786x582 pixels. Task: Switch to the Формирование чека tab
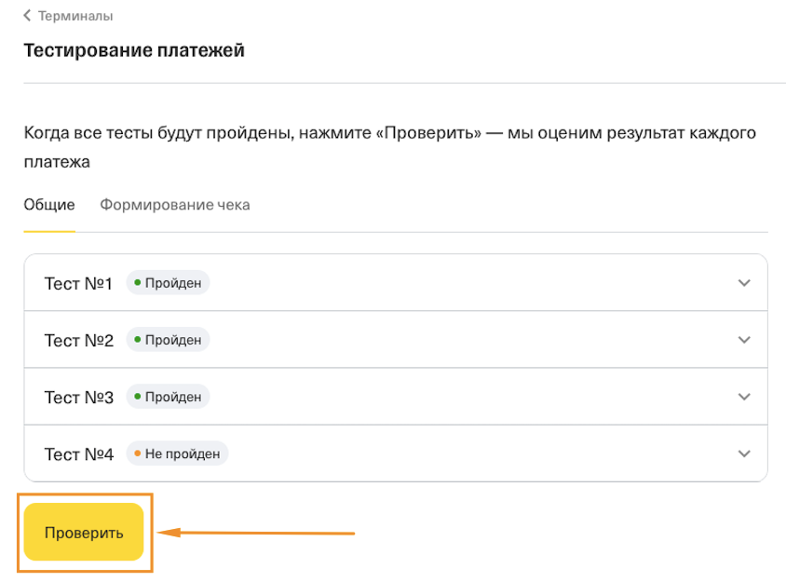pos(174,204)
